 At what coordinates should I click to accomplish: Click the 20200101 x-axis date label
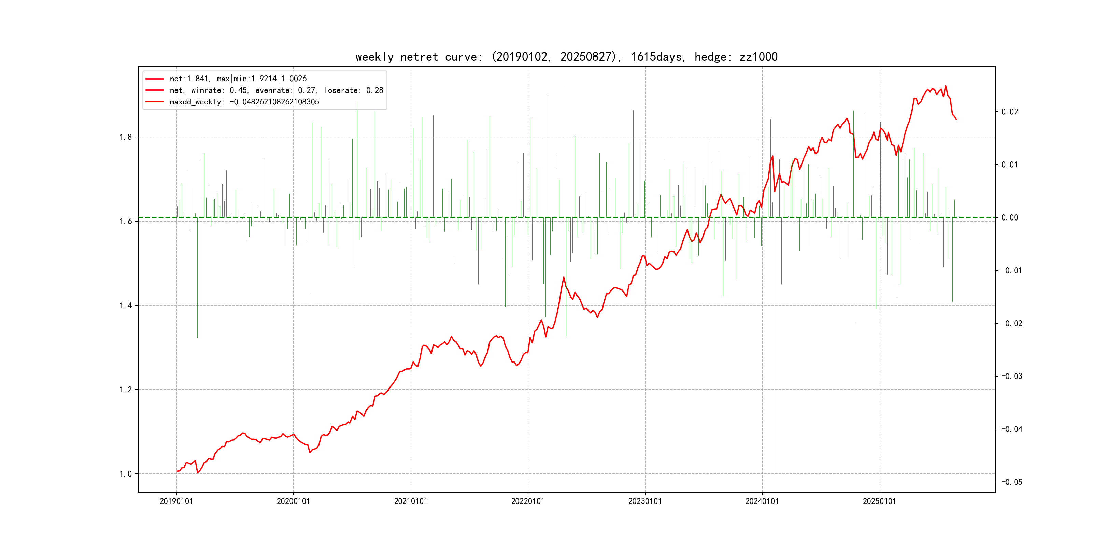click(x=293, y=501)
